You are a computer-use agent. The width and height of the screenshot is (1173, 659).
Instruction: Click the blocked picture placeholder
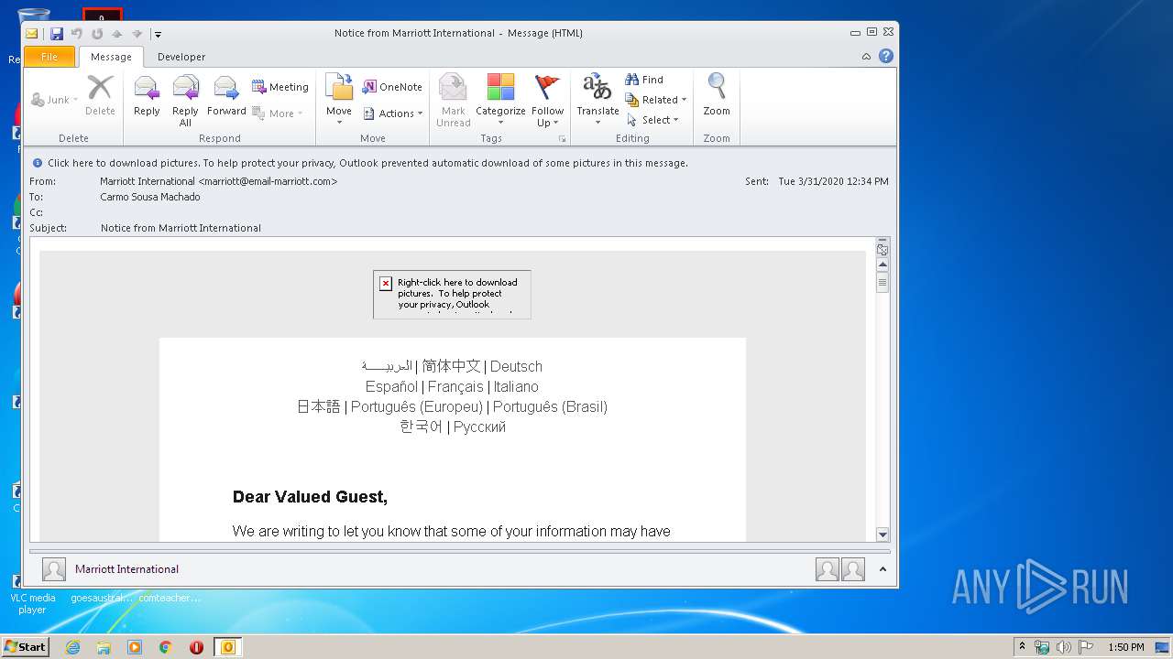[x=452, y=295]
